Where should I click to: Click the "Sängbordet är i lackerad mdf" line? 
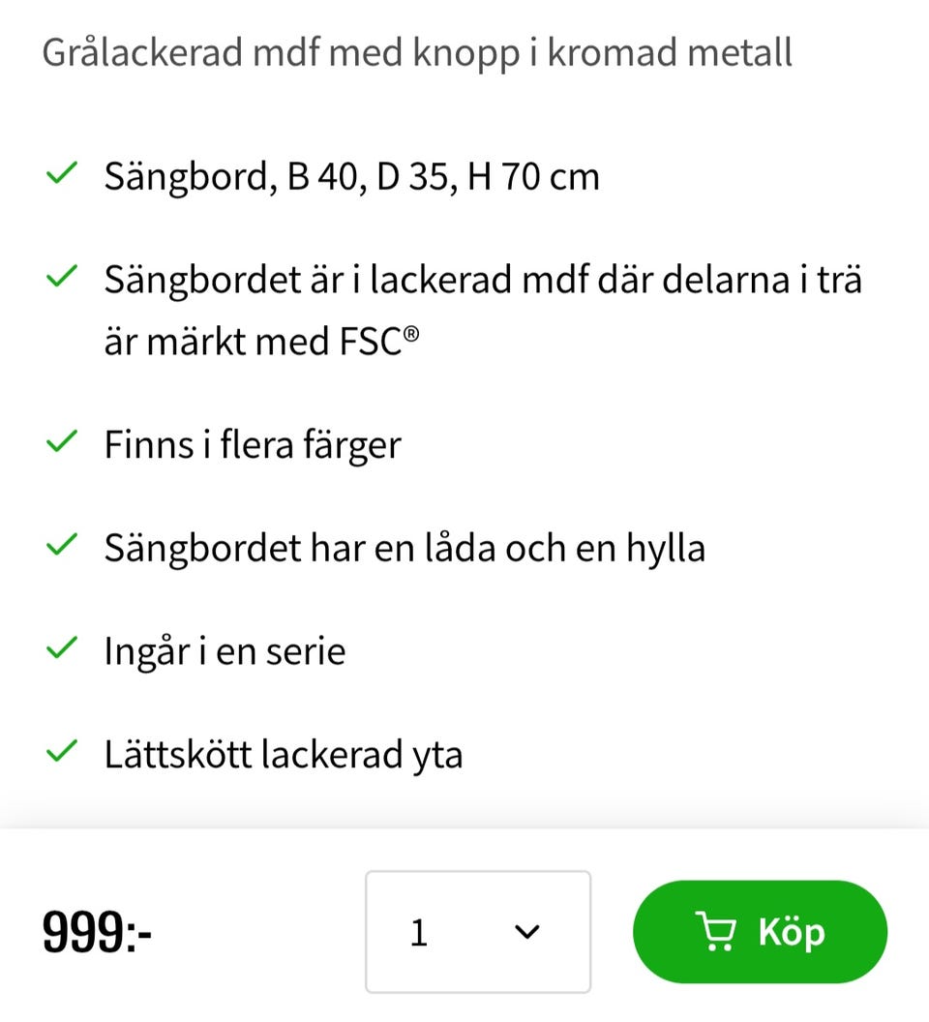click(x=482, y=279)
